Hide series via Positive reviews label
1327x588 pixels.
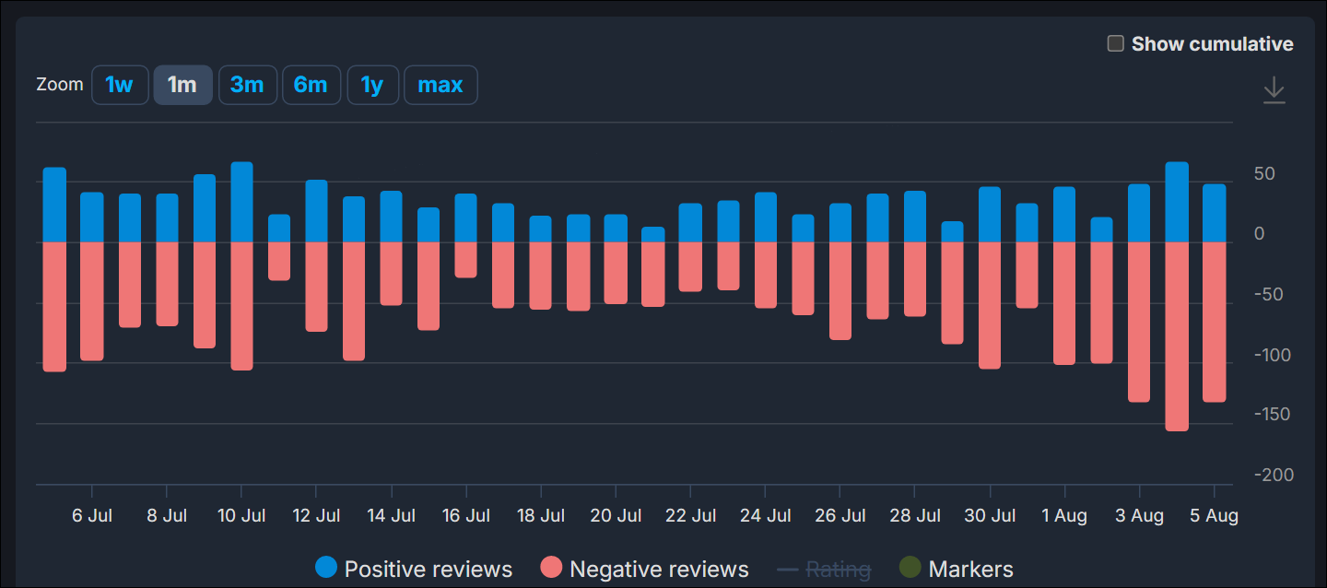coord(428,570)
